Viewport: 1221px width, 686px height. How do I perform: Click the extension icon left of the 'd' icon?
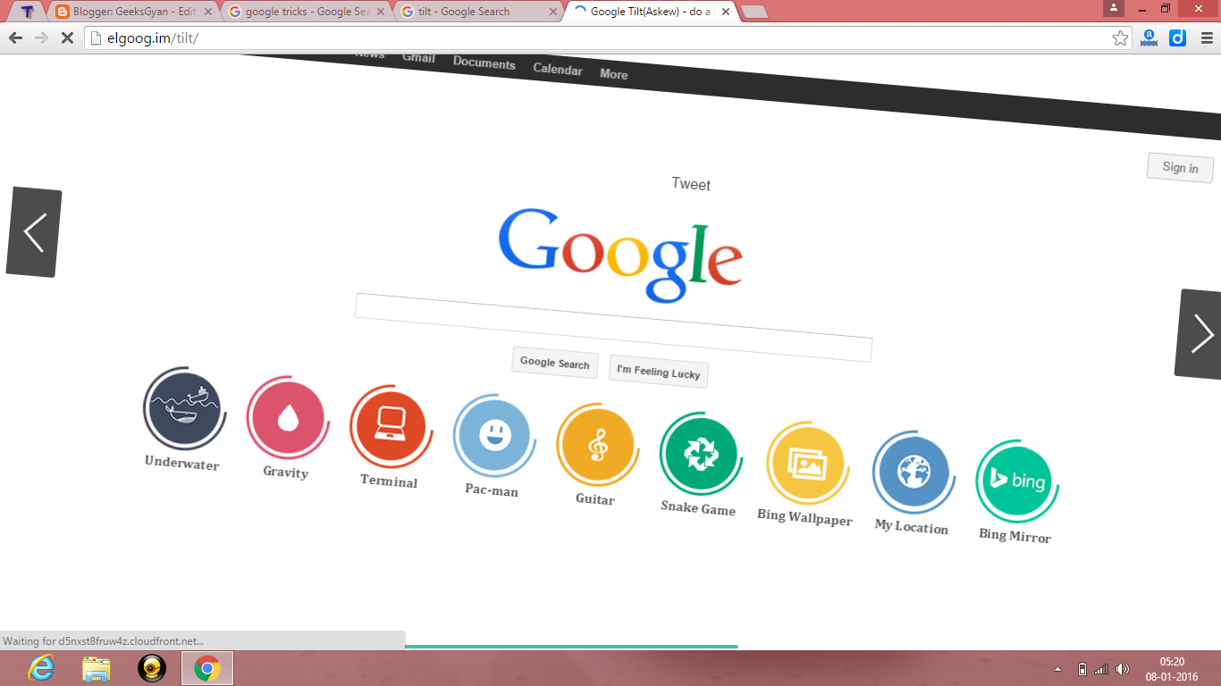pyautogui.click(x=1149, y=38)
